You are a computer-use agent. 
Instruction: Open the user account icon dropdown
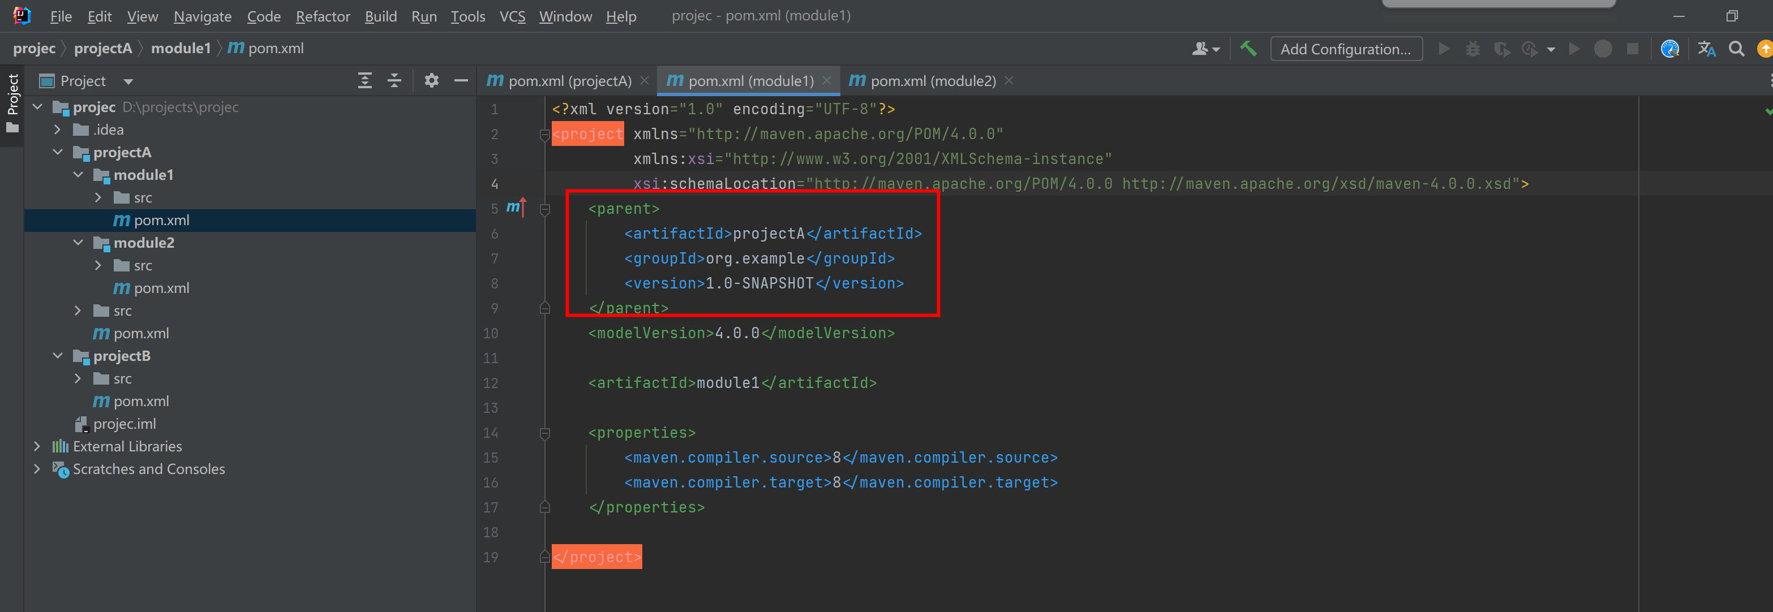(x=1206, y=49)
